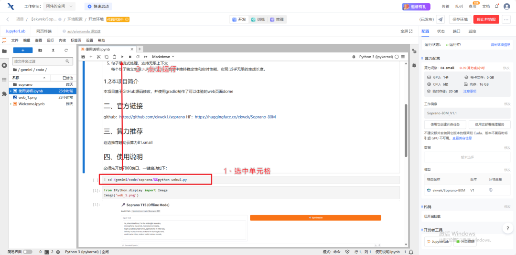This screenshot has width=516, height=255.
Task: Open the cell type Markdown dropdown
Action: (x=163, y=57)
